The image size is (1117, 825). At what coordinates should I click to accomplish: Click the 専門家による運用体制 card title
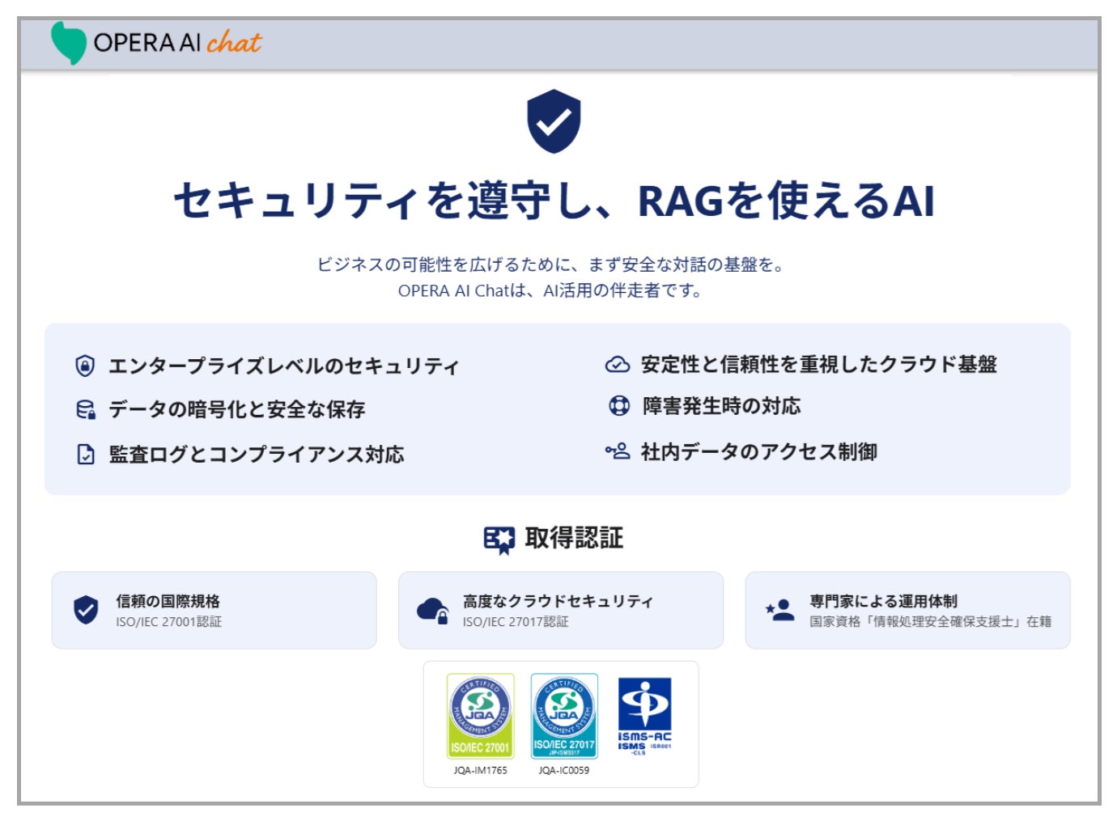pyautogui.click(x=883, y=601)
